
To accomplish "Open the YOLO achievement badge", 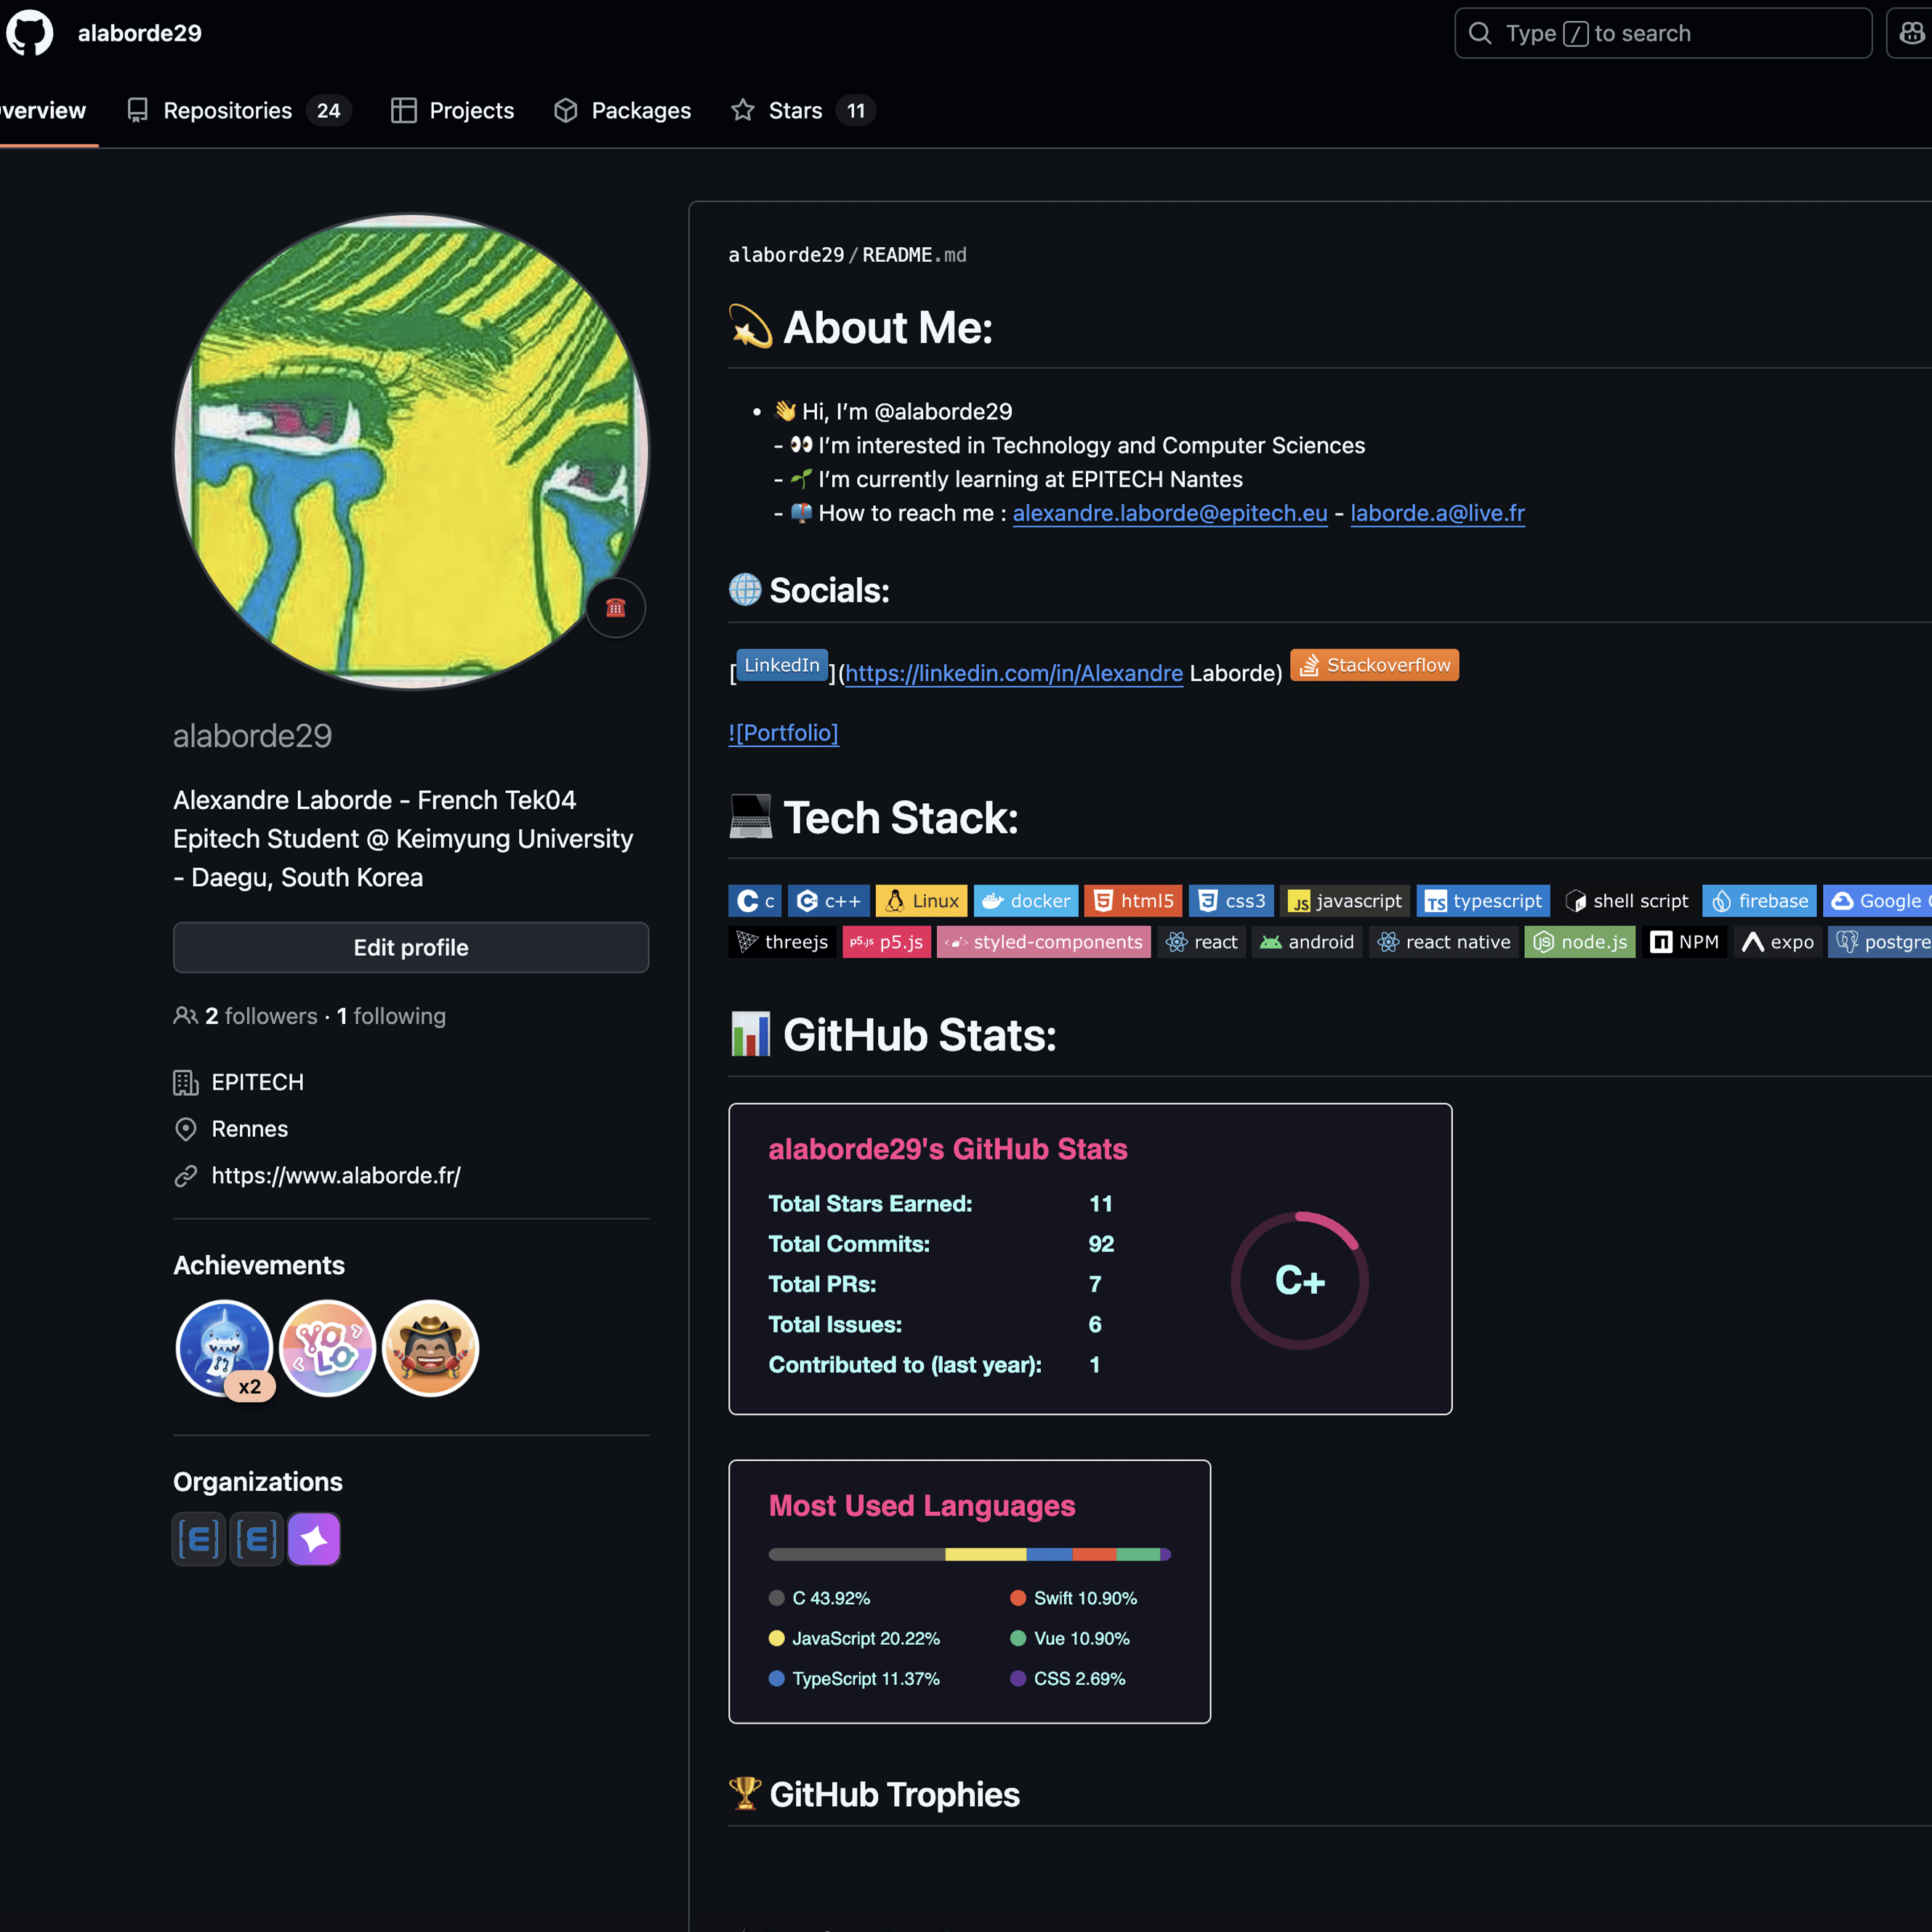I will [x=327, y=1347].
